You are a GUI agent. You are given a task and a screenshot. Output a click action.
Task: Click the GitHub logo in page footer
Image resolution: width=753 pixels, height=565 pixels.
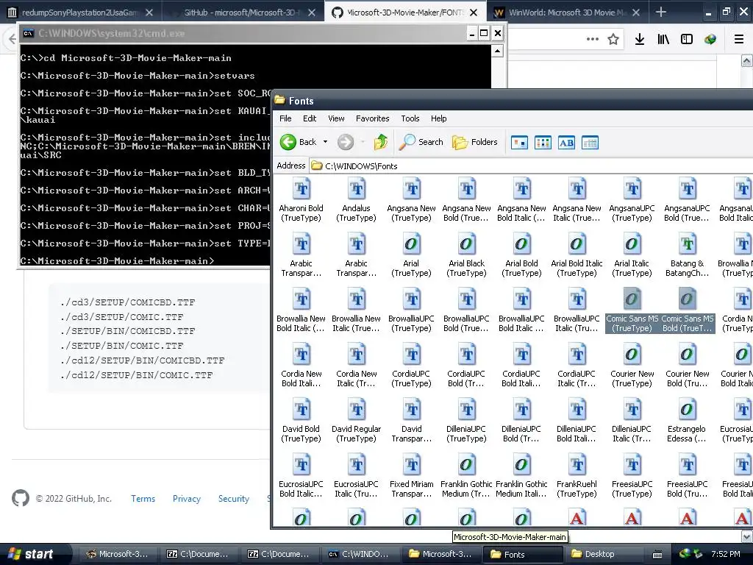(x=21, y=498)
